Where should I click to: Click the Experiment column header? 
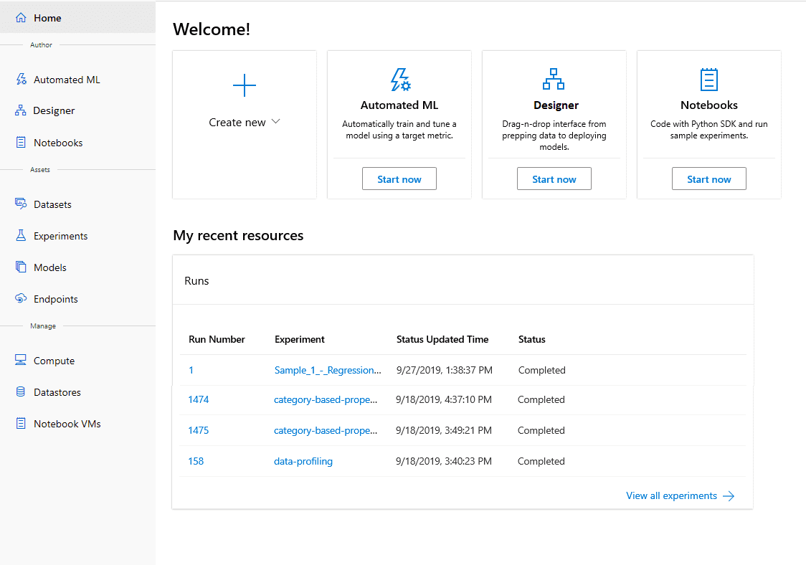pyautogui.click(x=300, y=339)
